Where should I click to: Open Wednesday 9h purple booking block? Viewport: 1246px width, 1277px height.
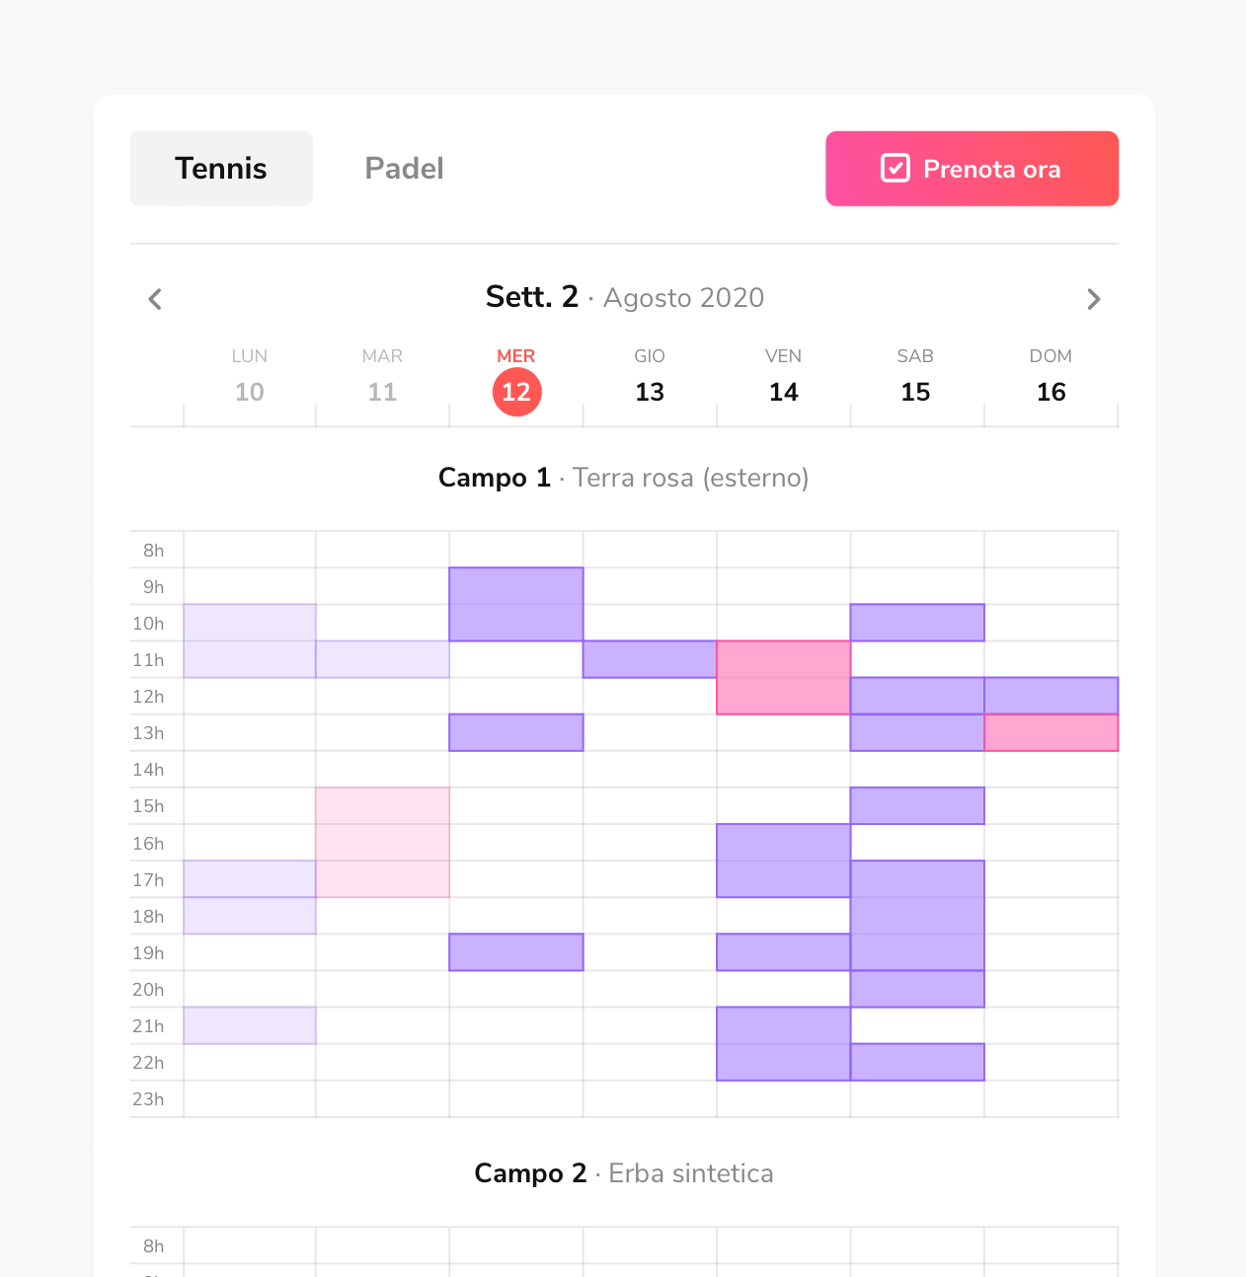click(x=516, y=604)
